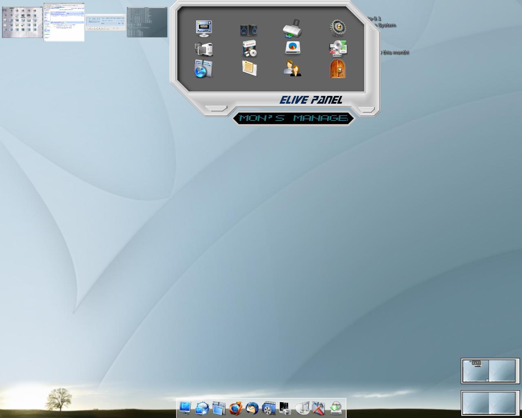The height and width of the screenshot is (418, 522).
Task: Open the CD software install/remove icon
Action: pos(338,48)
